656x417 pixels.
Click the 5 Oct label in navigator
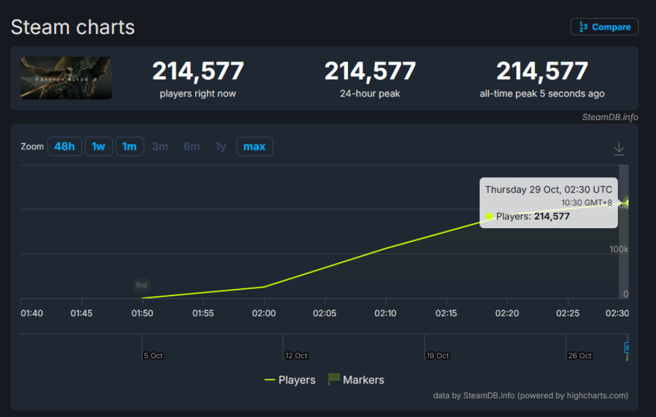pos(153,356)
